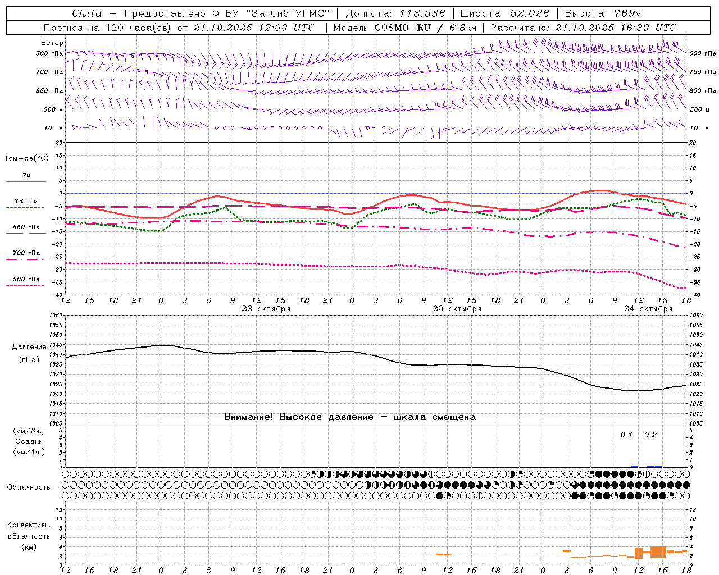Select the 2м entry in temperature legend
The image size is (719, 575).
pyautogui.click(x=26, y=176)
